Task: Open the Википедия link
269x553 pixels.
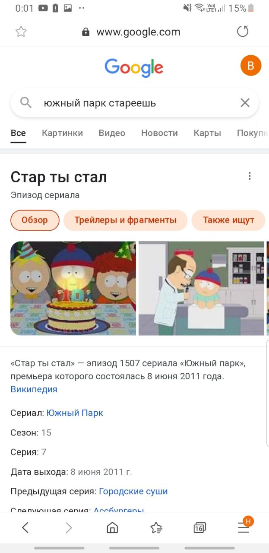Action: point(34,389)
